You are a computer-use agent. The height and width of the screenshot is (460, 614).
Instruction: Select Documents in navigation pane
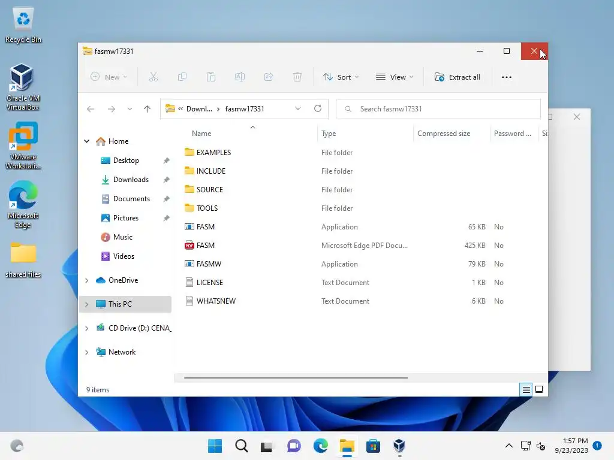click(x=131, y=199)
